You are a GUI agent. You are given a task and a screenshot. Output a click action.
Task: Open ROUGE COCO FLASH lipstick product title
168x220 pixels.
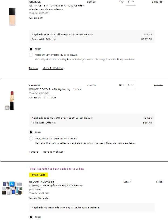55,89
